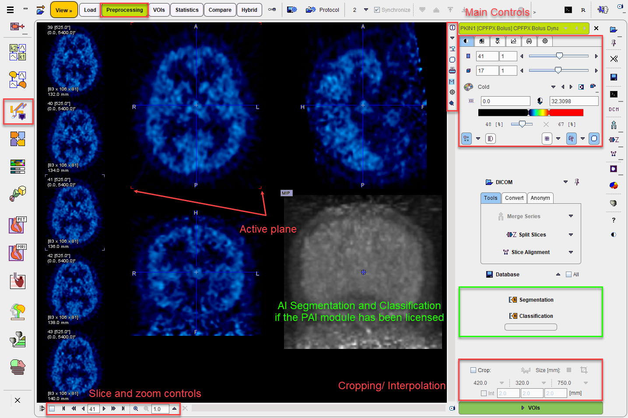
Task: Select the grid layout tab in image controls
Action: (x=482, y=41)
